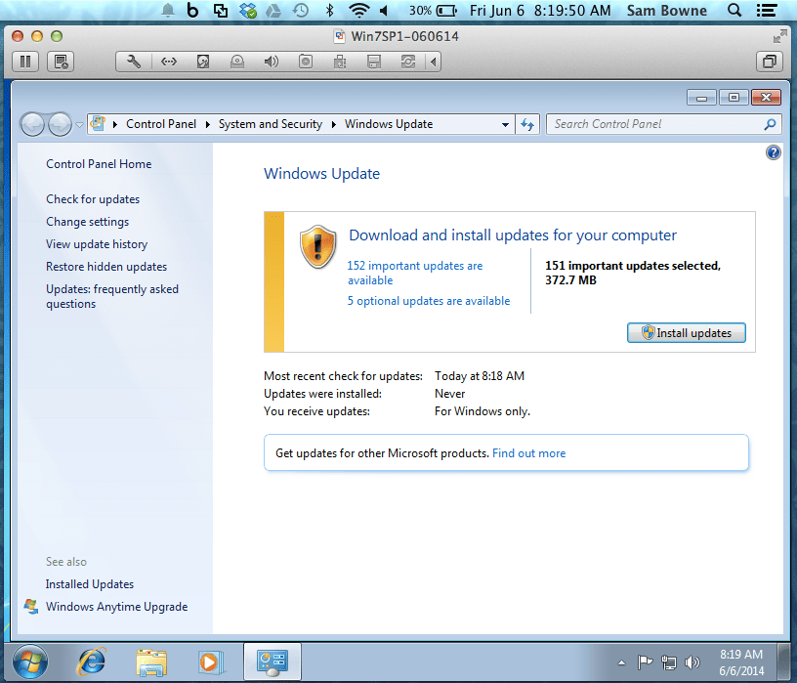Image resolution: width=797 pixels, height=683 pixels.
Task: Click the camera device icon
Action: pyautogui.click(x=306, y=62)
